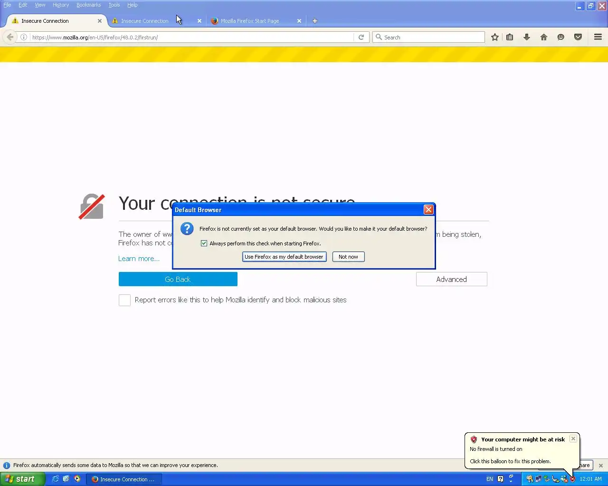Image resolution: width=608 pixels, height=486 pixels.
Task: Launch Internet Explorer from quick launch
Action: coord(56,479)
